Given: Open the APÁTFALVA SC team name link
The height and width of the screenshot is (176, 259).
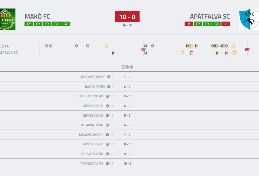Looking at the screenshot, I should [210, 17].
